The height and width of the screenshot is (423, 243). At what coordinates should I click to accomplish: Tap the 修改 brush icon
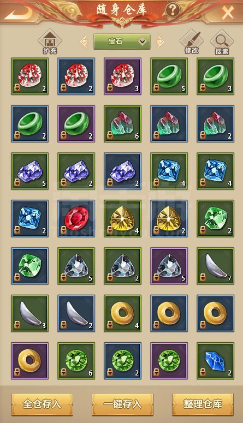(192, 41)
